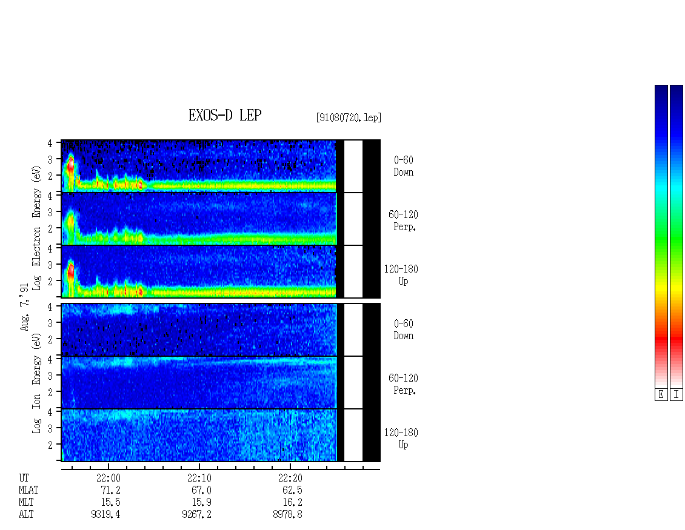The width and height of the screenshot is (685, 530).
Task: Click the ALT row label
Action: 26,515
